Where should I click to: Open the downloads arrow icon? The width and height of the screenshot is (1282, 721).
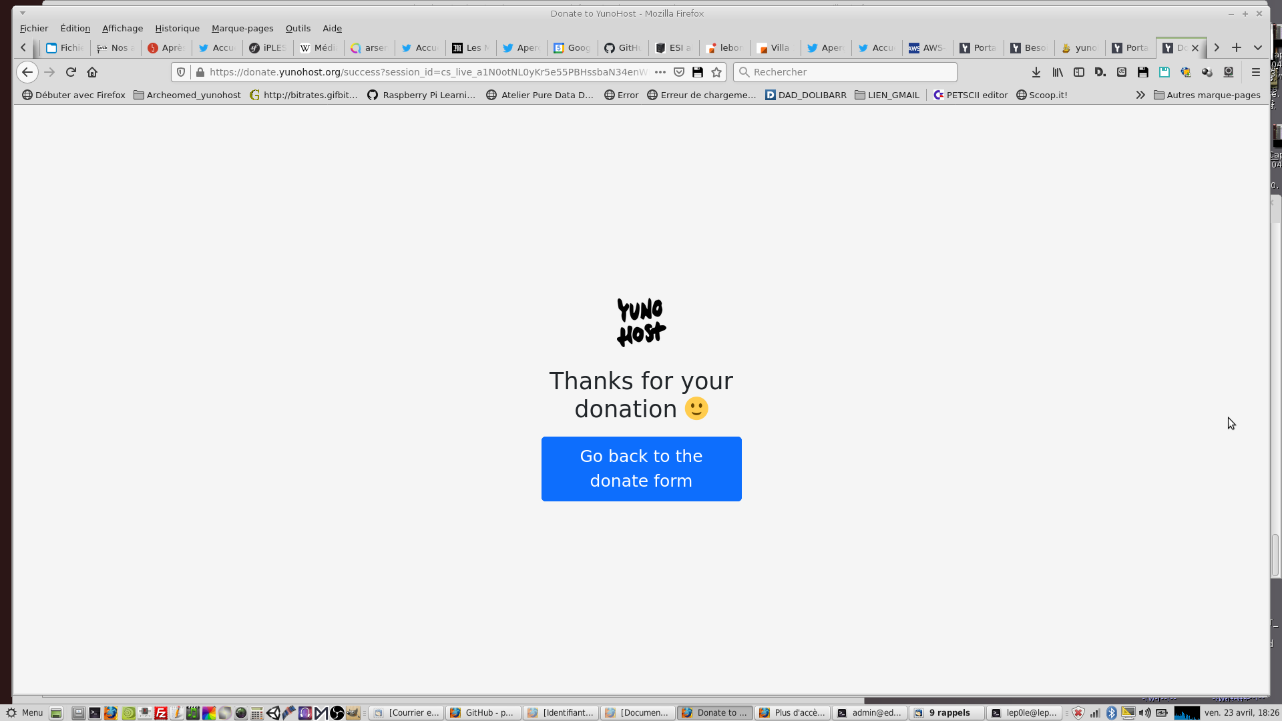pos(1036,72)
